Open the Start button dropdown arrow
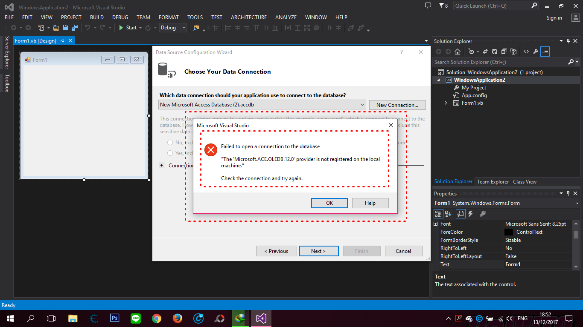583x327 pixels. [x=140, y=28]
